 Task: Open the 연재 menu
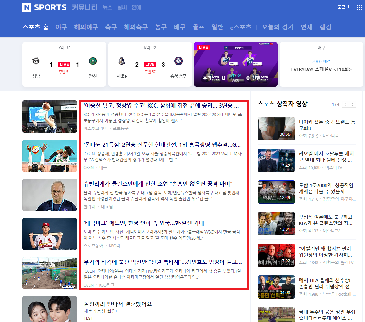pyautogui.click(x=306, y=27)
